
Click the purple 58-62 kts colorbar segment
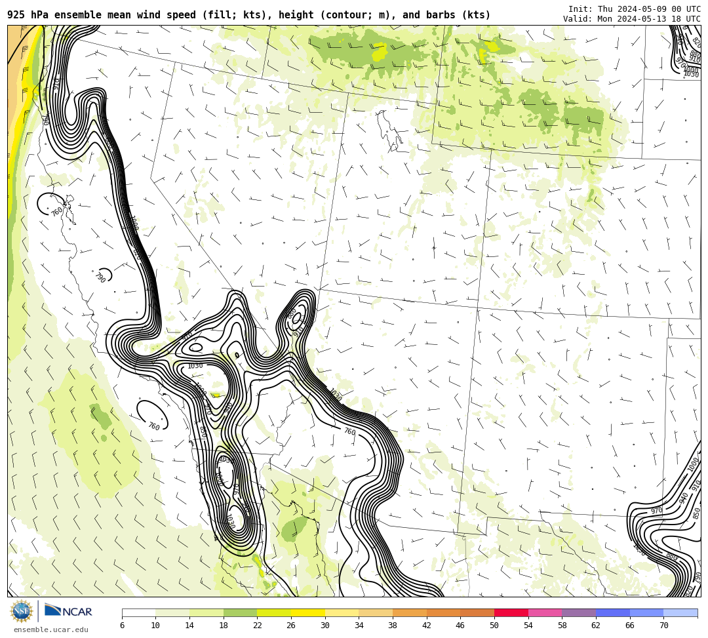pos(579,612)
